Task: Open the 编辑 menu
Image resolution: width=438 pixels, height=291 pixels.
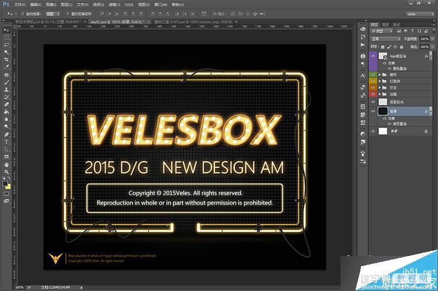Action: (36, 5)
